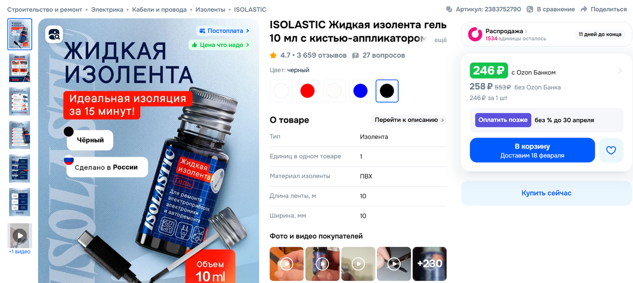The width and height of the screenshot is (633, 283).
Task: Click the Купить сейчас button
Action: 546,193
